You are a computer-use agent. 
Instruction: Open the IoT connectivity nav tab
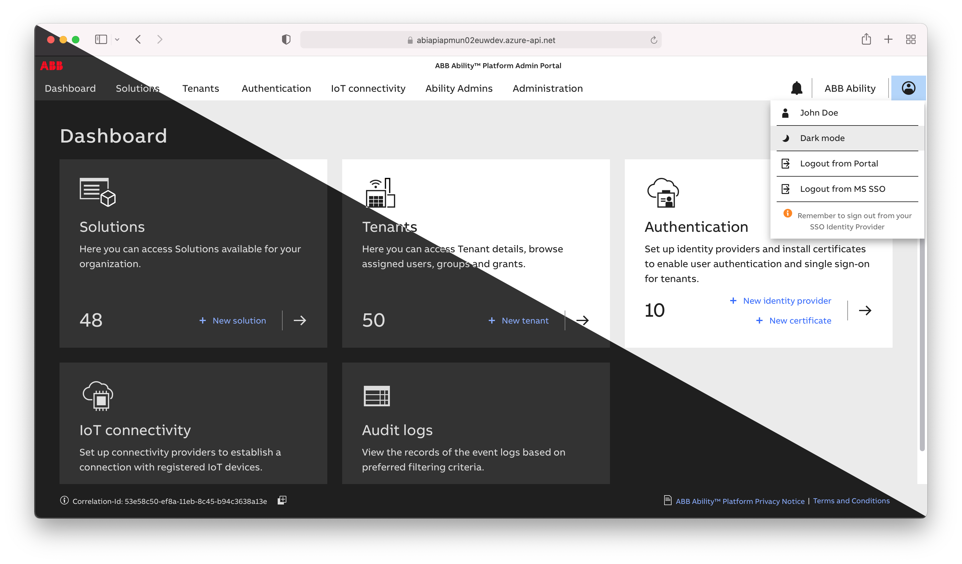click(368, 89)
